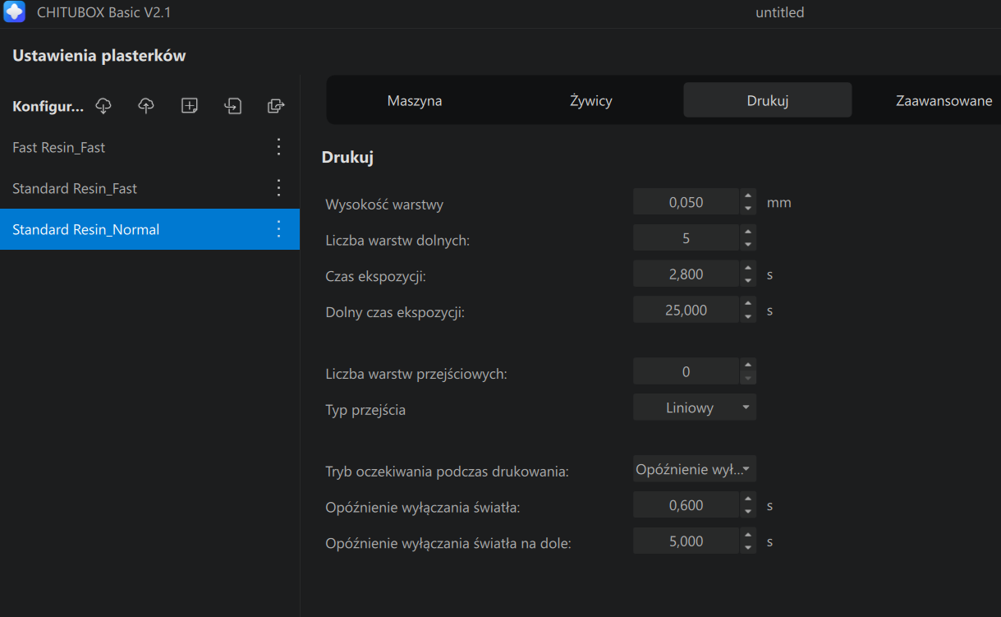Decrease Dolny czas ekspozycji value
1001x617 pixels.
(x=747, y=317)
